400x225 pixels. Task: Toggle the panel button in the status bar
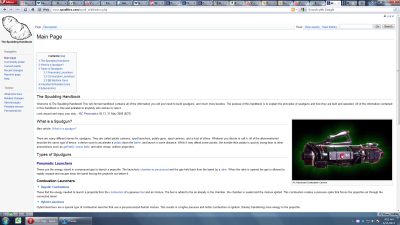point(3,214)
